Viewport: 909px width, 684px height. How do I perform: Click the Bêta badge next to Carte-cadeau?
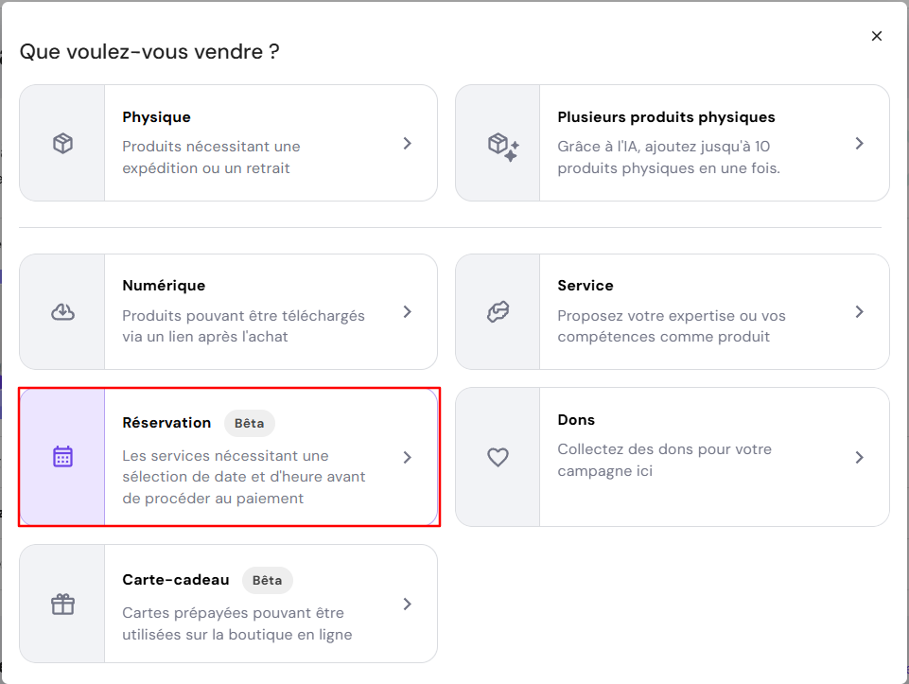268,580
